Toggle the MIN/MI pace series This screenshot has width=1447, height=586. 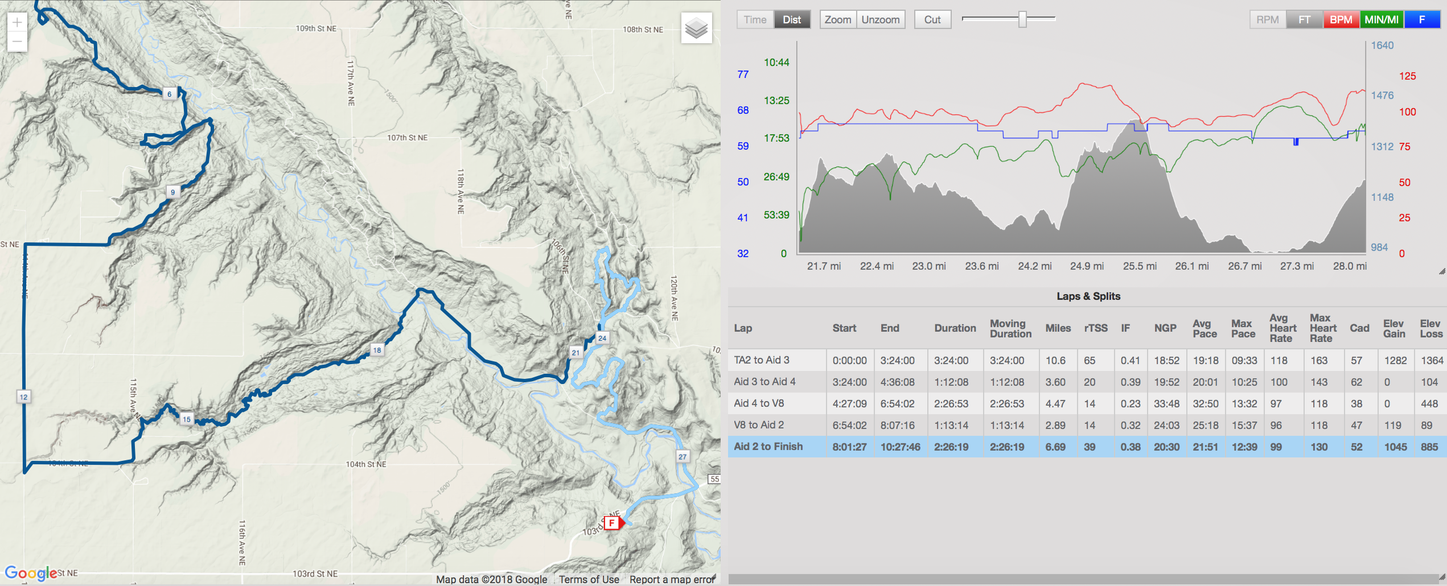(1382, 19)
